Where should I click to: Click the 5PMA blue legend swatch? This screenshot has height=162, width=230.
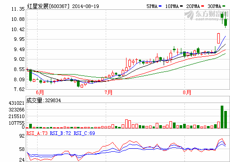[x=160, y=6]
